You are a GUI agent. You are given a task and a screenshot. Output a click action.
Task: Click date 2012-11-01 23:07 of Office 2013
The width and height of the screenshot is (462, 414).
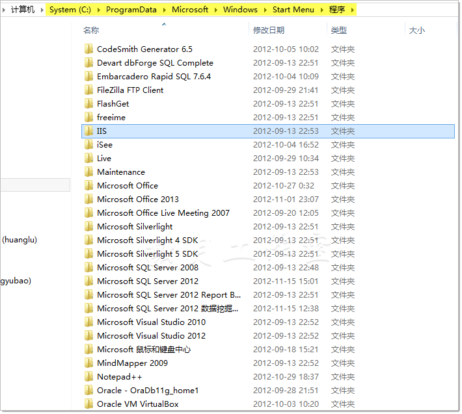click(x=286, y=200)
